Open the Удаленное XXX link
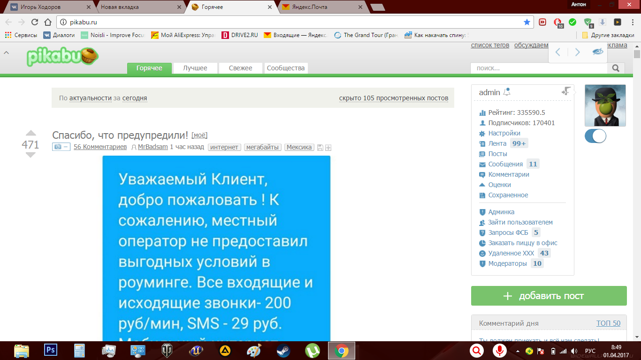Screen dimensions: 641x360 pyautogui.click(x=511, y=253)
